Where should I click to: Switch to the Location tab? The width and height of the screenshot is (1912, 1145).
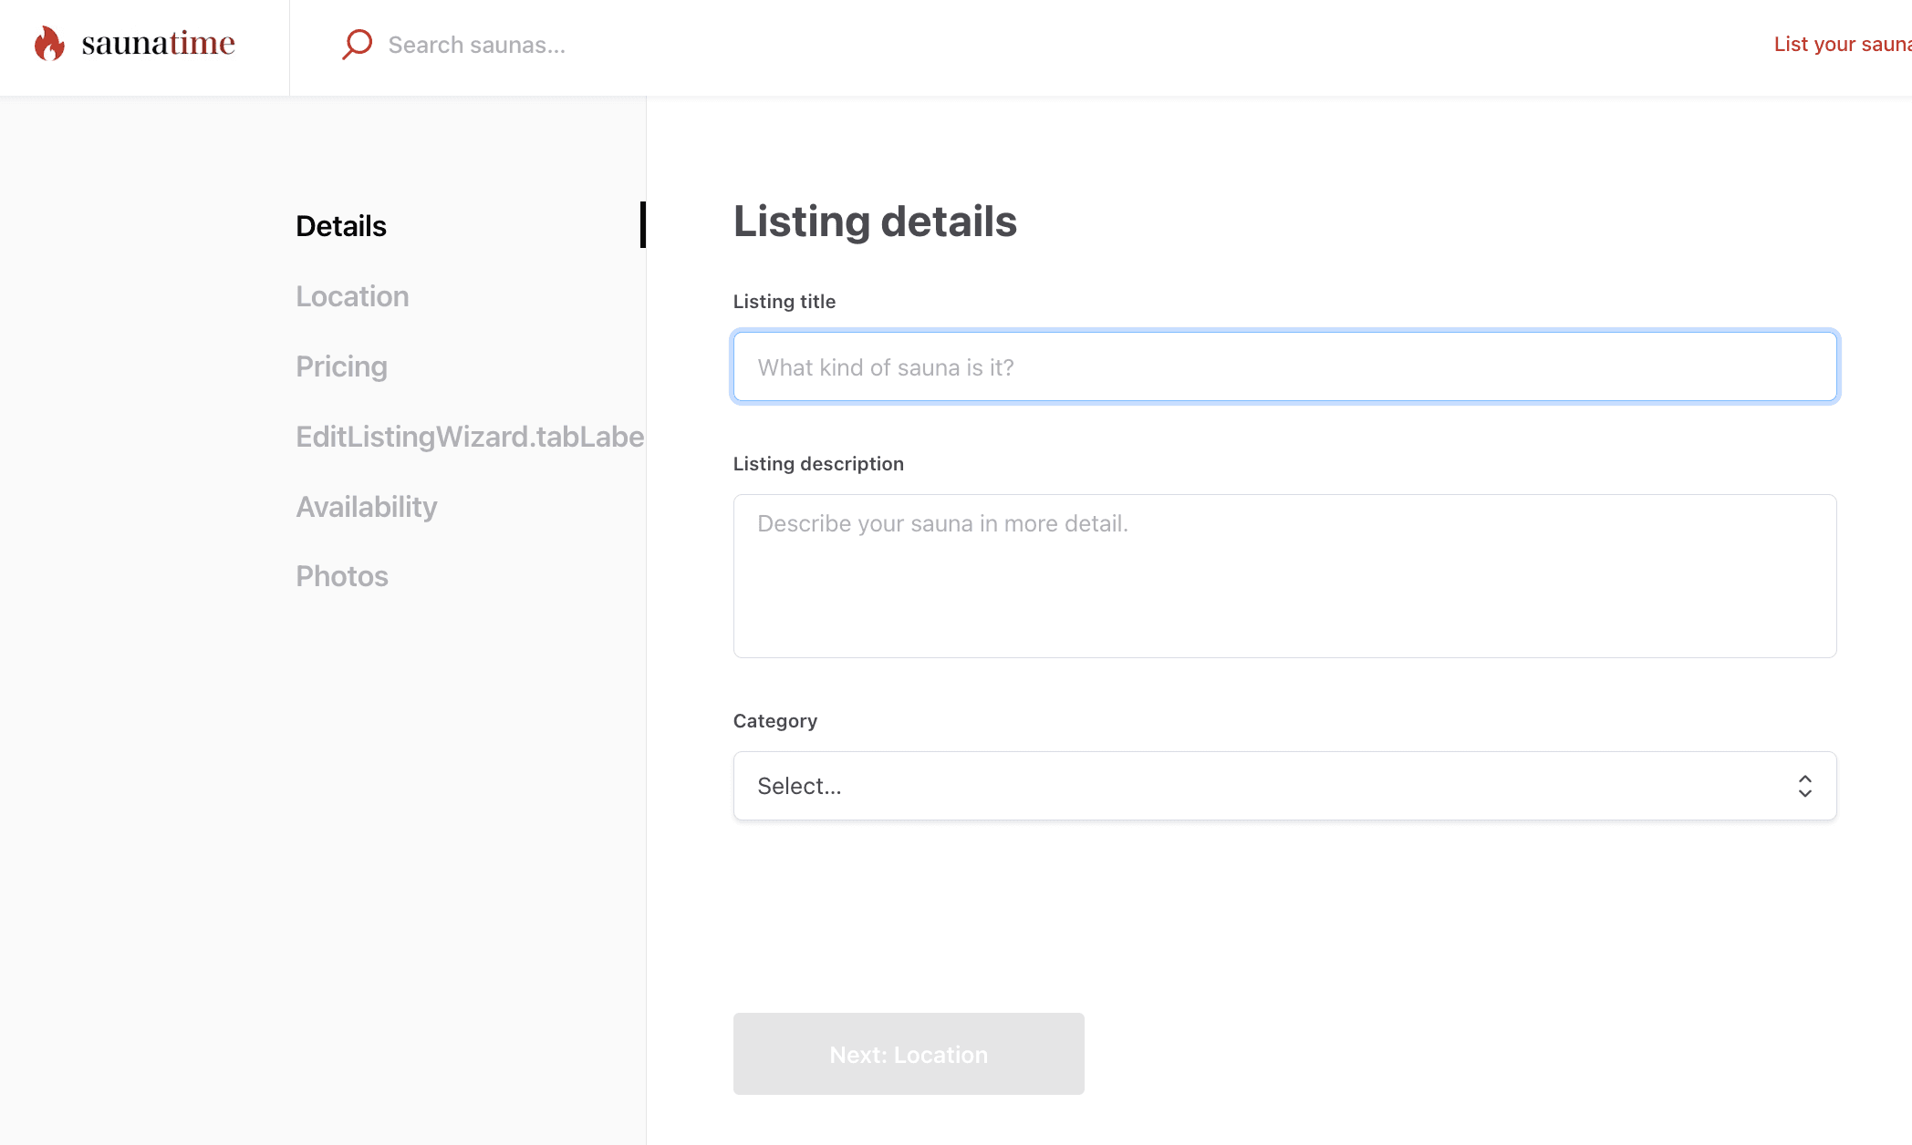(x=352, y=296)
